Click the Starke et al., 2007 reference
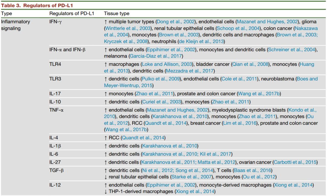The height and width of the screenshot is (196, 327). [191, 177]
